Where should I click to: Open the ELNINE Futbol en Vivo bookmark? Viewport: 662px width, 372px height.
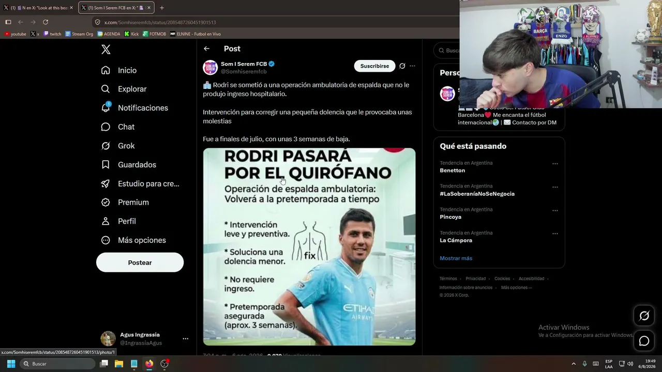[x=195, y=34]
